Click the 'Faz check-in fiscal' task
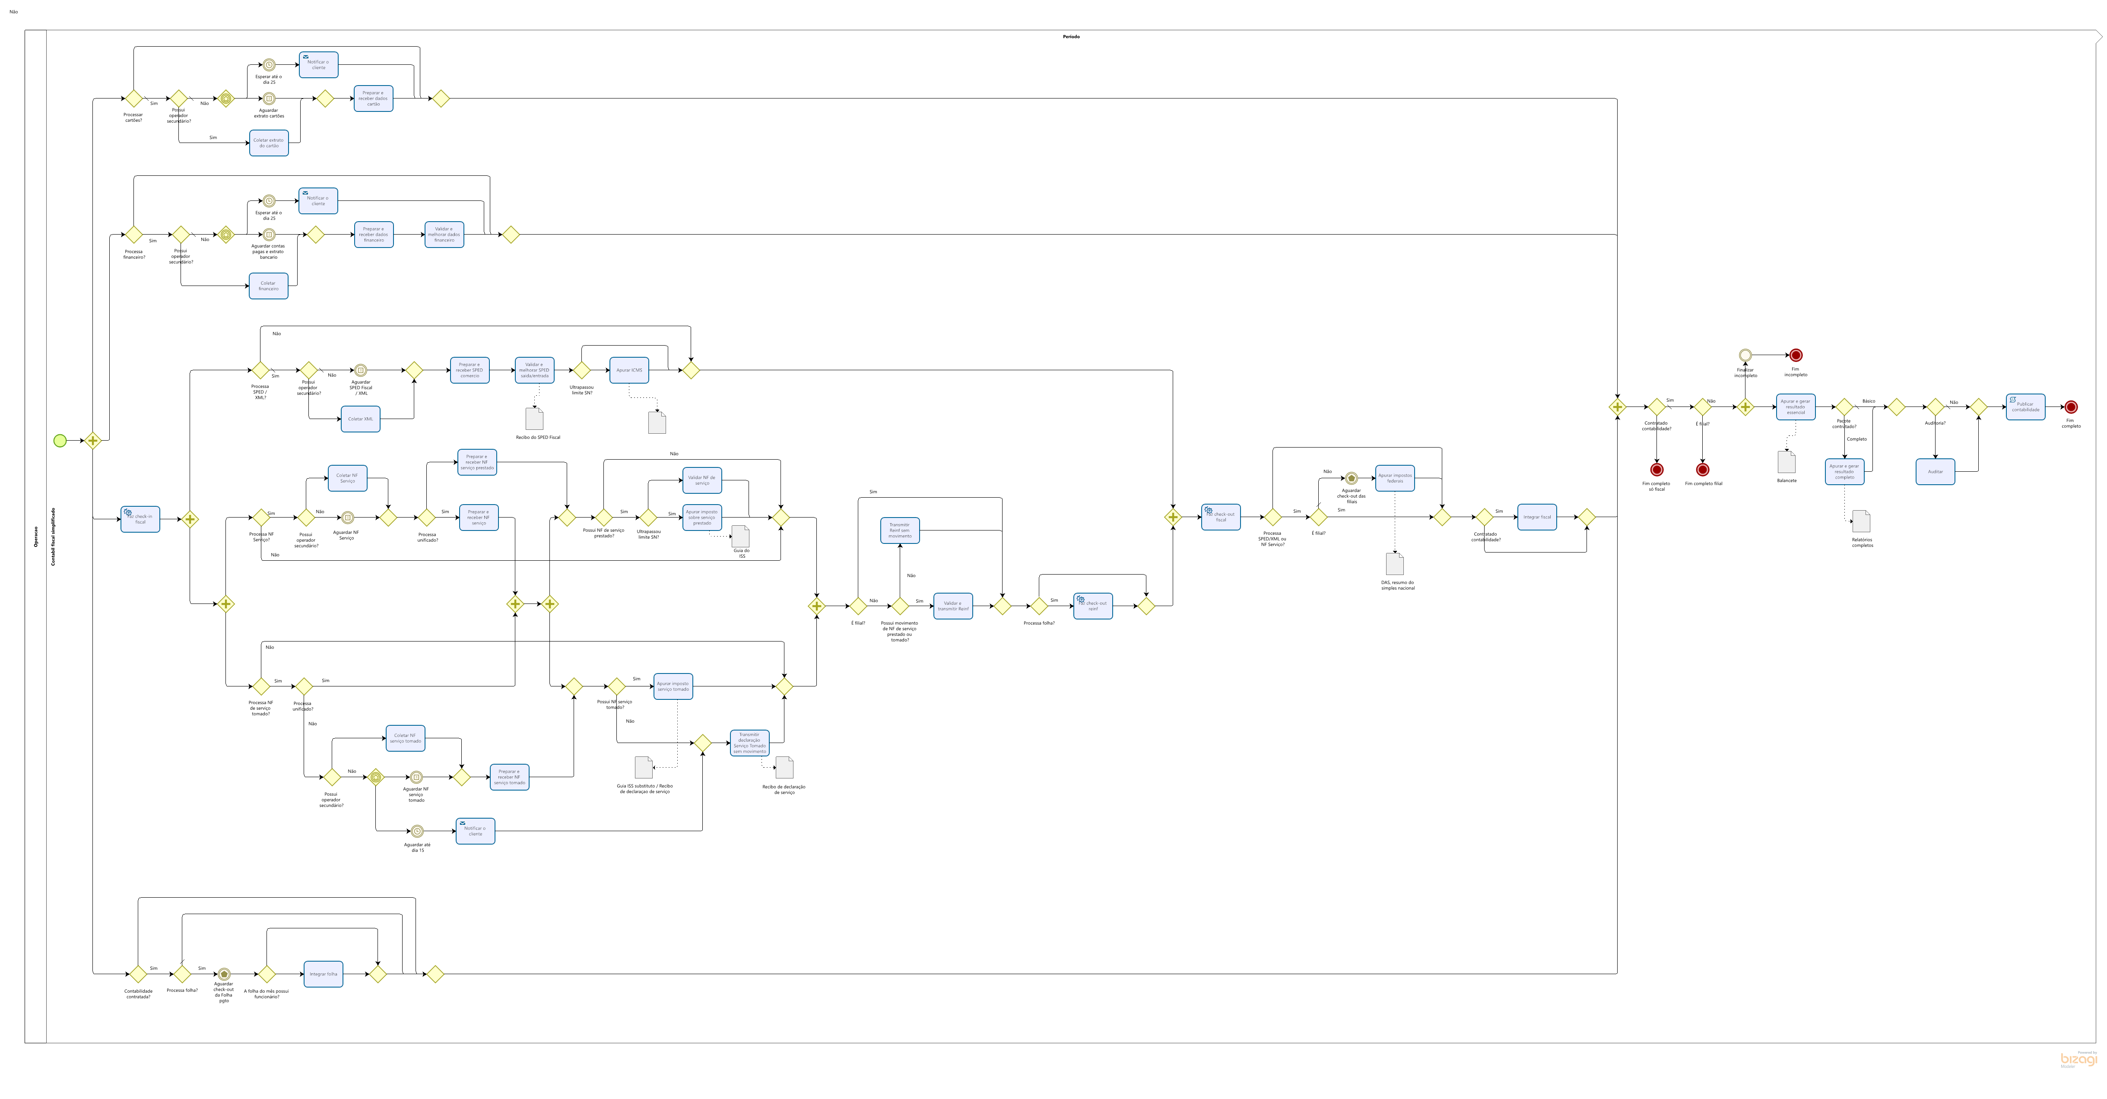Viewport: 2107px width, 1099px height. 140,520
